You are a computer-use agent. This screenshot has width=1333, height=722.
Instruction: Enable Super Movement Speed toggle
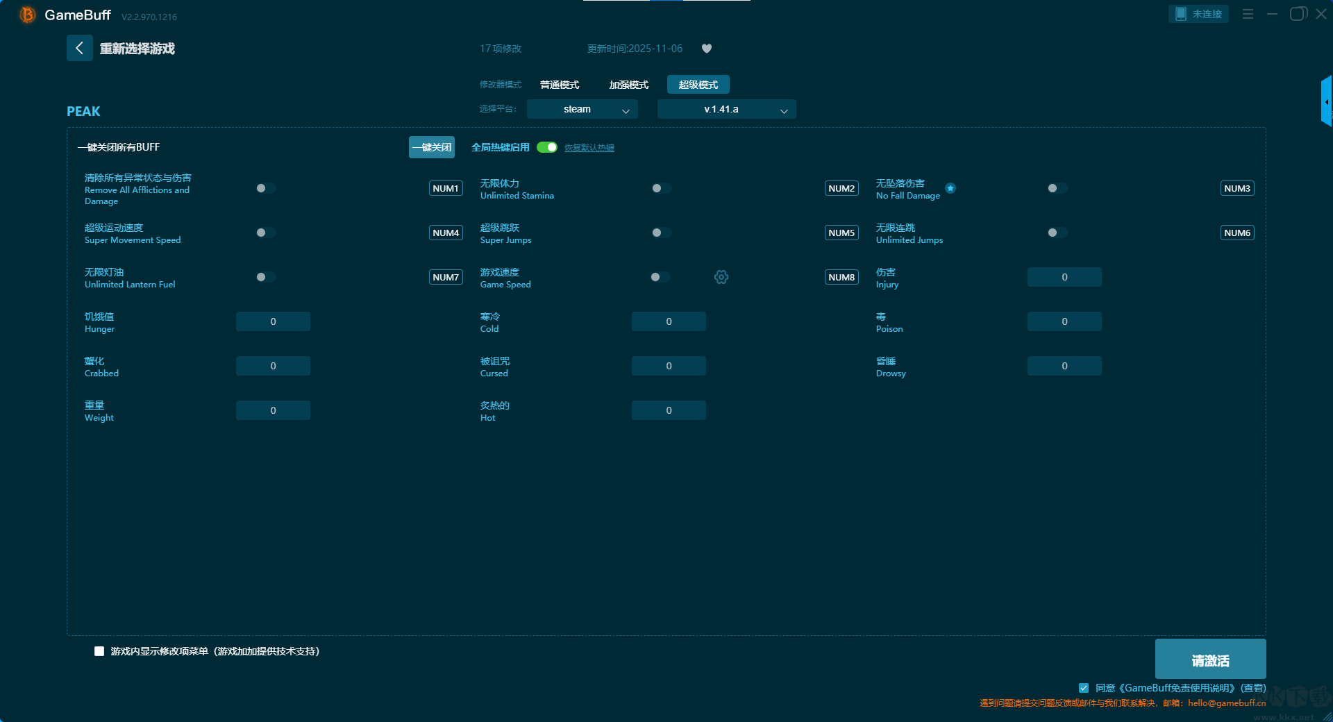[x=265, y=233]
